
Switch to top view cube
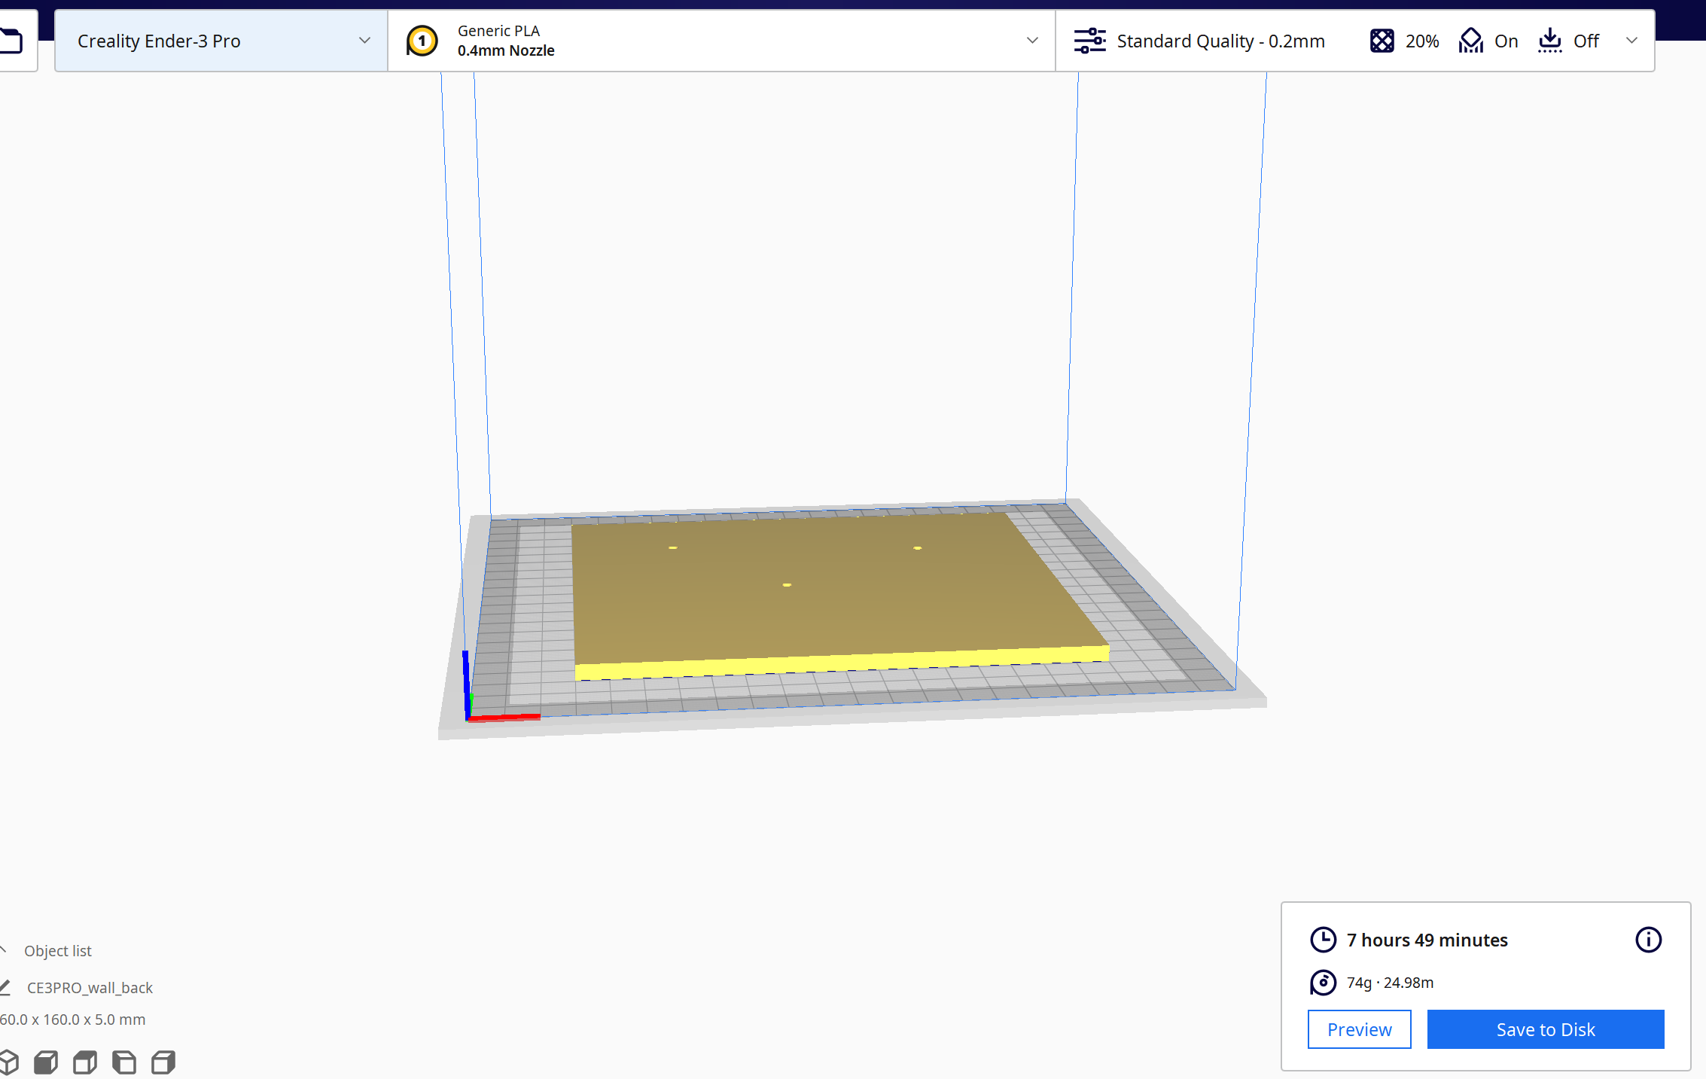point(85,1062)
